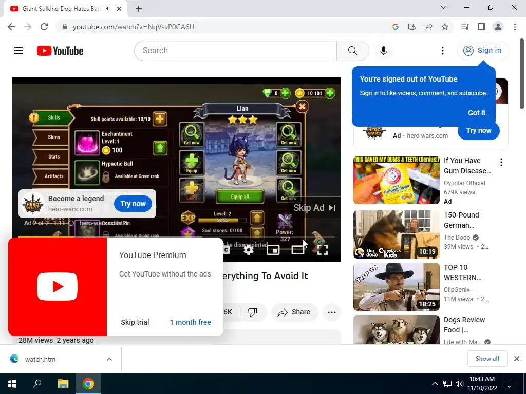The height and width of the screenshot is (394, 526).
Task: Click the Hero Wars ad logo on the video
Action: 33,204
